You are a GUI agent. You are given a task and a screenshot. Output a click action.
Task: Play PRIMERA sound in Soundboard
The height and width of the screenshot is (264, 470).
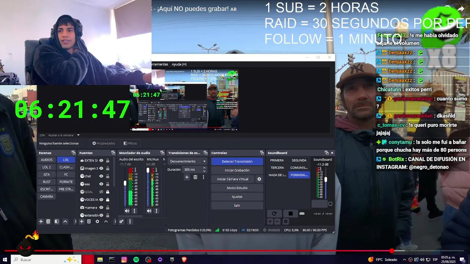277,160
